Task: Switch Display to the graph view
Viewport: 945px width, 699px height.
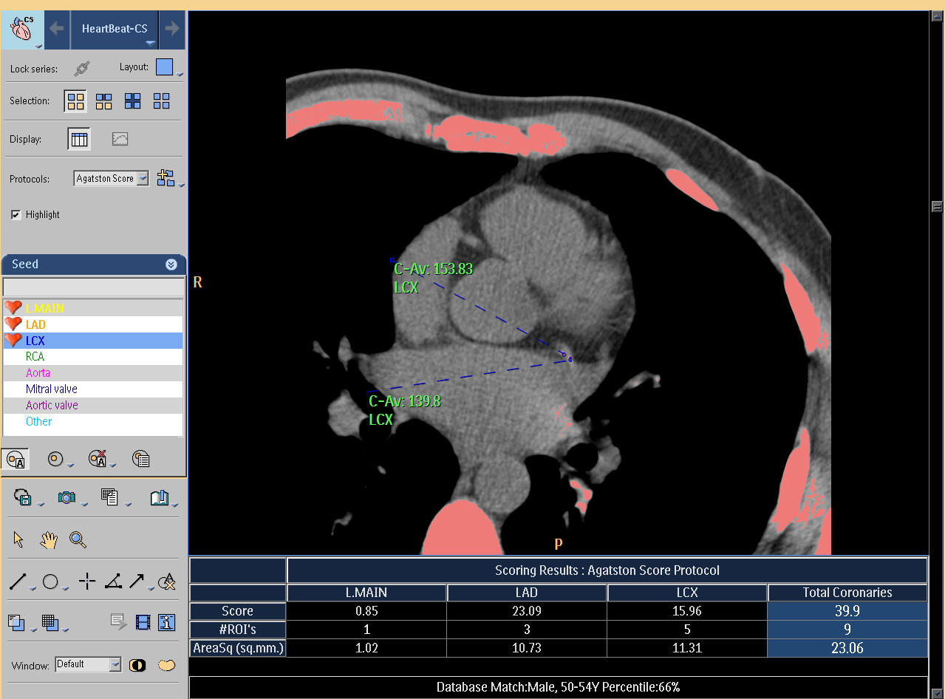Action: (x=120, y=139)
